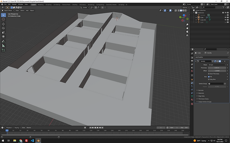Toggle Solidify modifier render visibility
230x143 pixels.
point(220,61)
